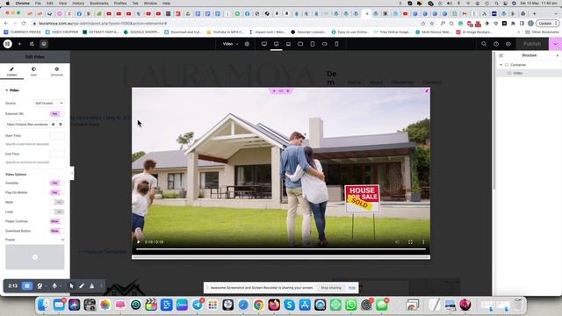
Task: Preview changes with the eye icon
Action: [508, 44]
